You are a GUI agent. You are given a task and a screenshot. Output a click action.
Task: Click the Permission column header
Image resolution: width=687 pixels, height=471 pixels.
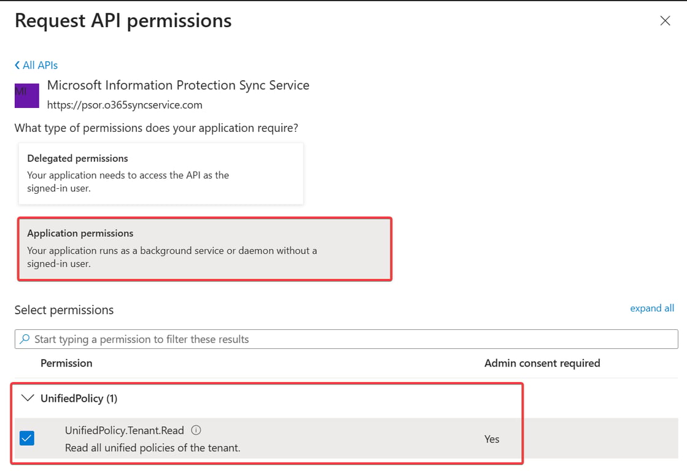coord(66,363)
